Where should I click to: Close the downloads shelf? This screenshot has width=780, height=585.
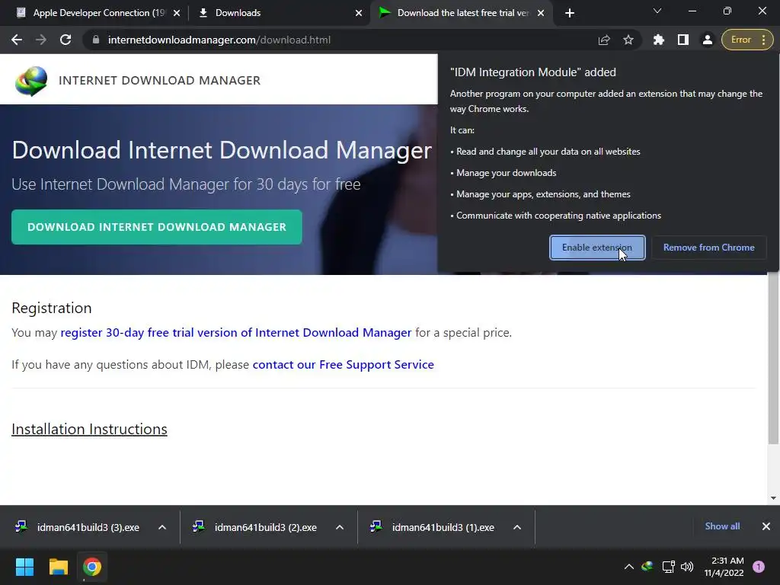click(766, 526)
